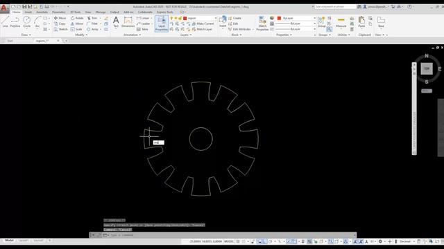The height and width of the screenshot is (249, 444).
Task: Select the Text annotation tool
Action: click(116, 21)
